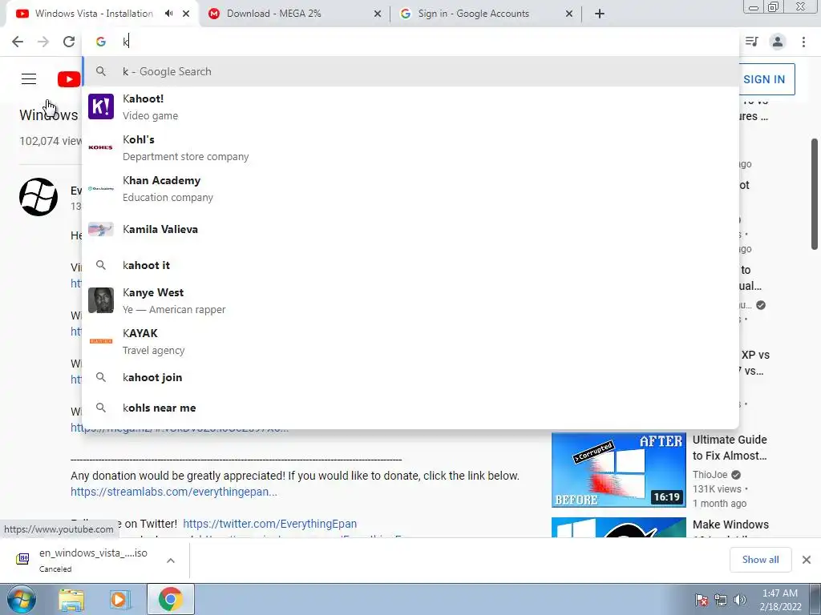
Task: Click the YouTube logo
Action: 69,79
